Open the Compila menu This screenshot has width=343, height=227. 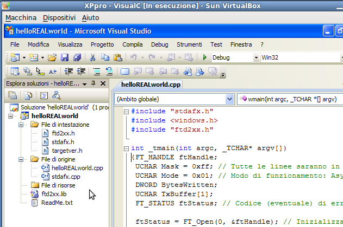coord(132,44)
